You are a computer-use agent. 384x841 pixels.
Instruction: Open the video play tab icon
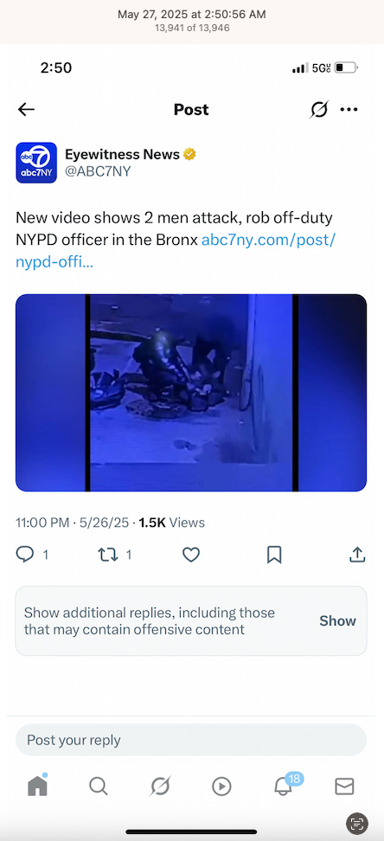click(x=221, y=786)
